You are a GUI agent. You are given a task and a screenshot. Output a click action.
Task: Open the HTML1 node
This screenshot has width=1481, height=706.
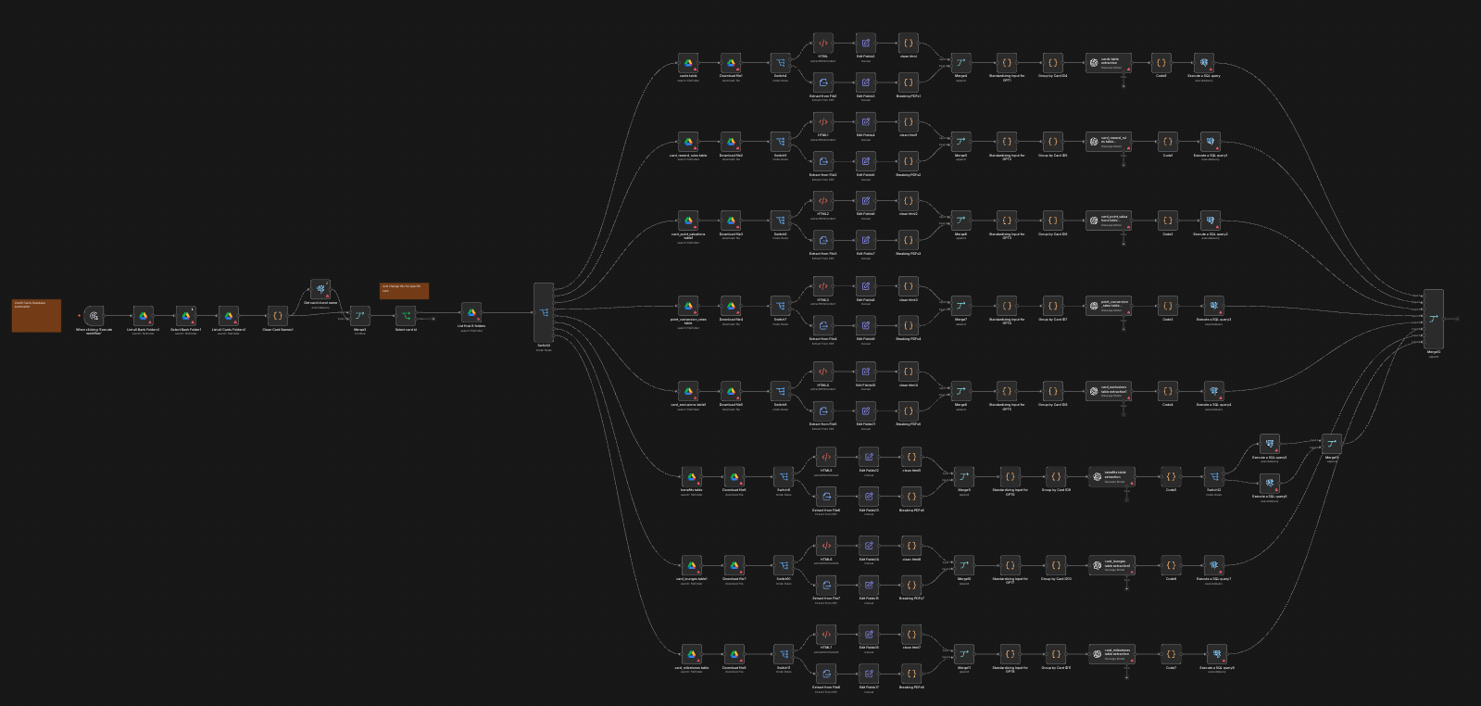pos(822,122)
